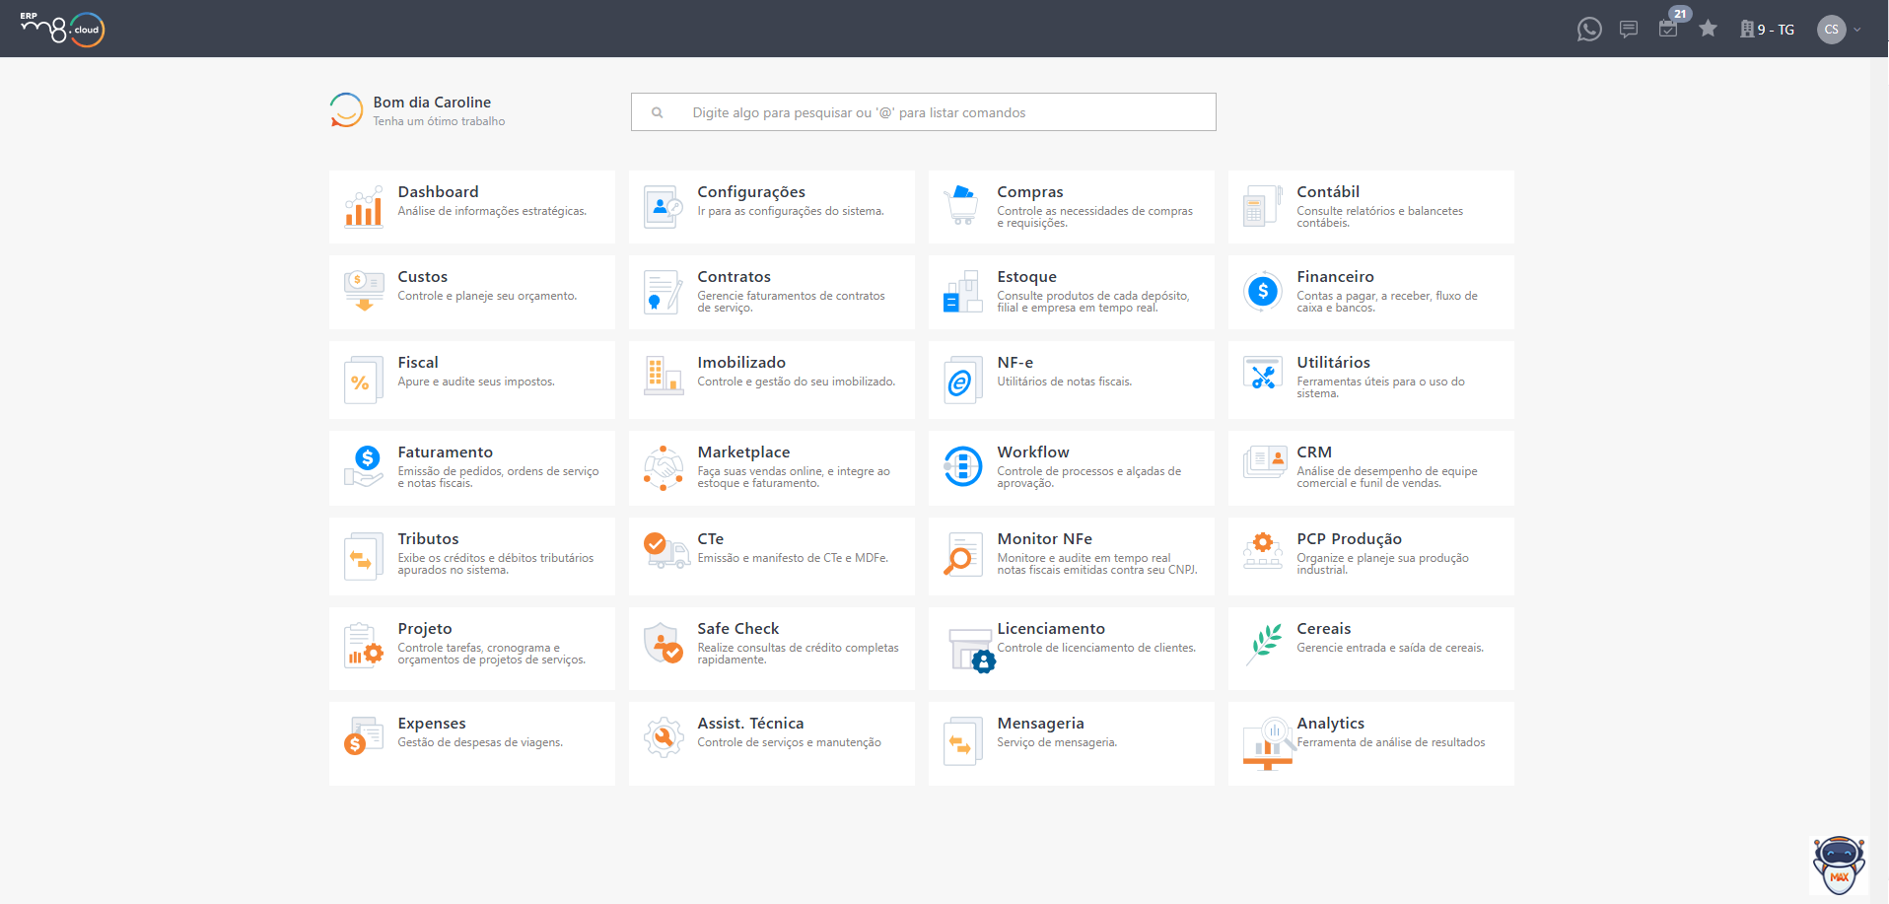1889x904 pixels.
Task: Click the search magnifier icon
Action: [x=658, y=112]
